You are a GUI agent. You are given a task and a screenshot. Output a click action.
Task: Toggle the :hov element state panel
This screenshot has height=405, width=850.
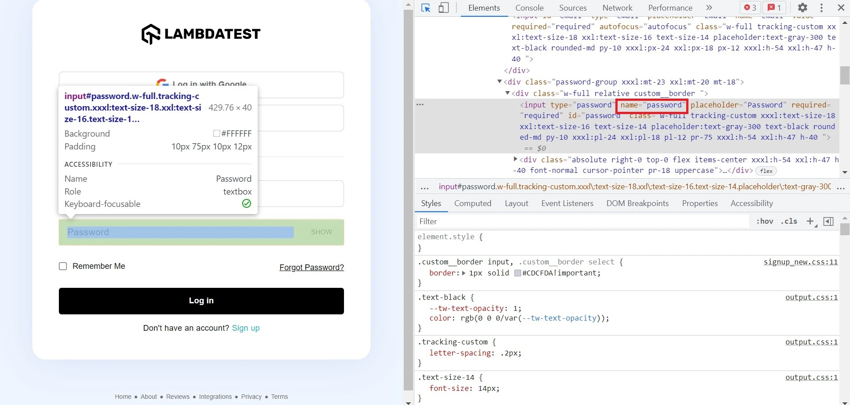click(765, 222)
